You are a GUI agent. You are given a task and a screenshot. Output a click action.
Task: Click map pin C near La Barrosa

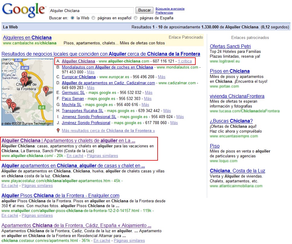13,107
